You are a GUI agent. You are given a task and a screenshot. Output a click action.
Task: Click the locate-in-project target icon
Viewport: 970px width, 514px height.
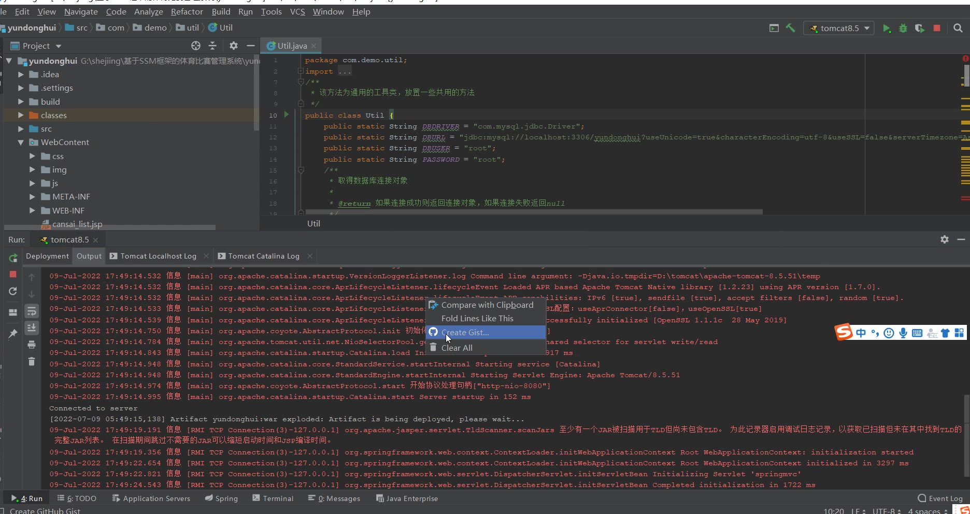point(195,46)
